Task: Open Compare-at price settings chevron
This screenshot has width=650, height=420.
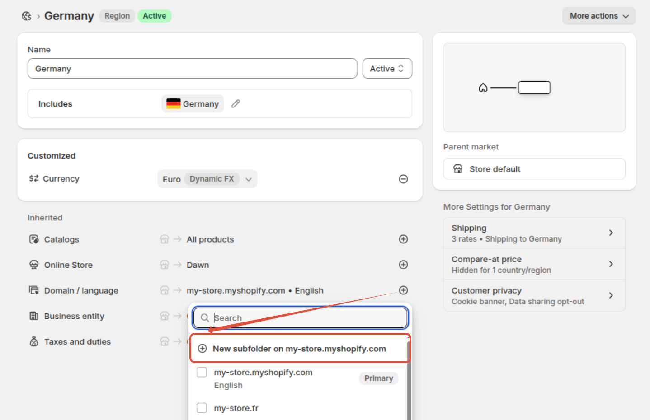Action: [x=611, y=264]
